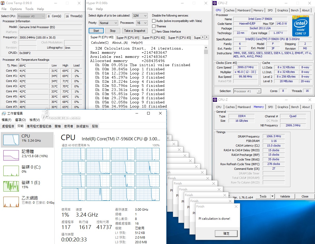Click the Validate button in CPU-Z
This screenshot has height=244, width=315.
tap(285, 196)
